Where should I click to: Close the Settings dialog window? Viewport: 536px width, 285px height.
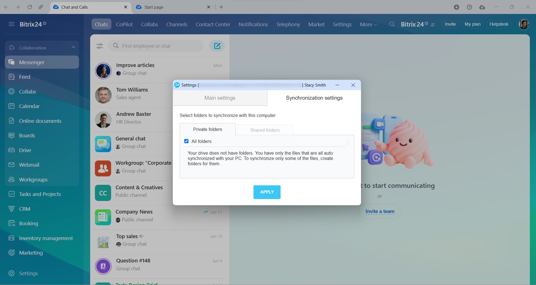coord(353,85)
